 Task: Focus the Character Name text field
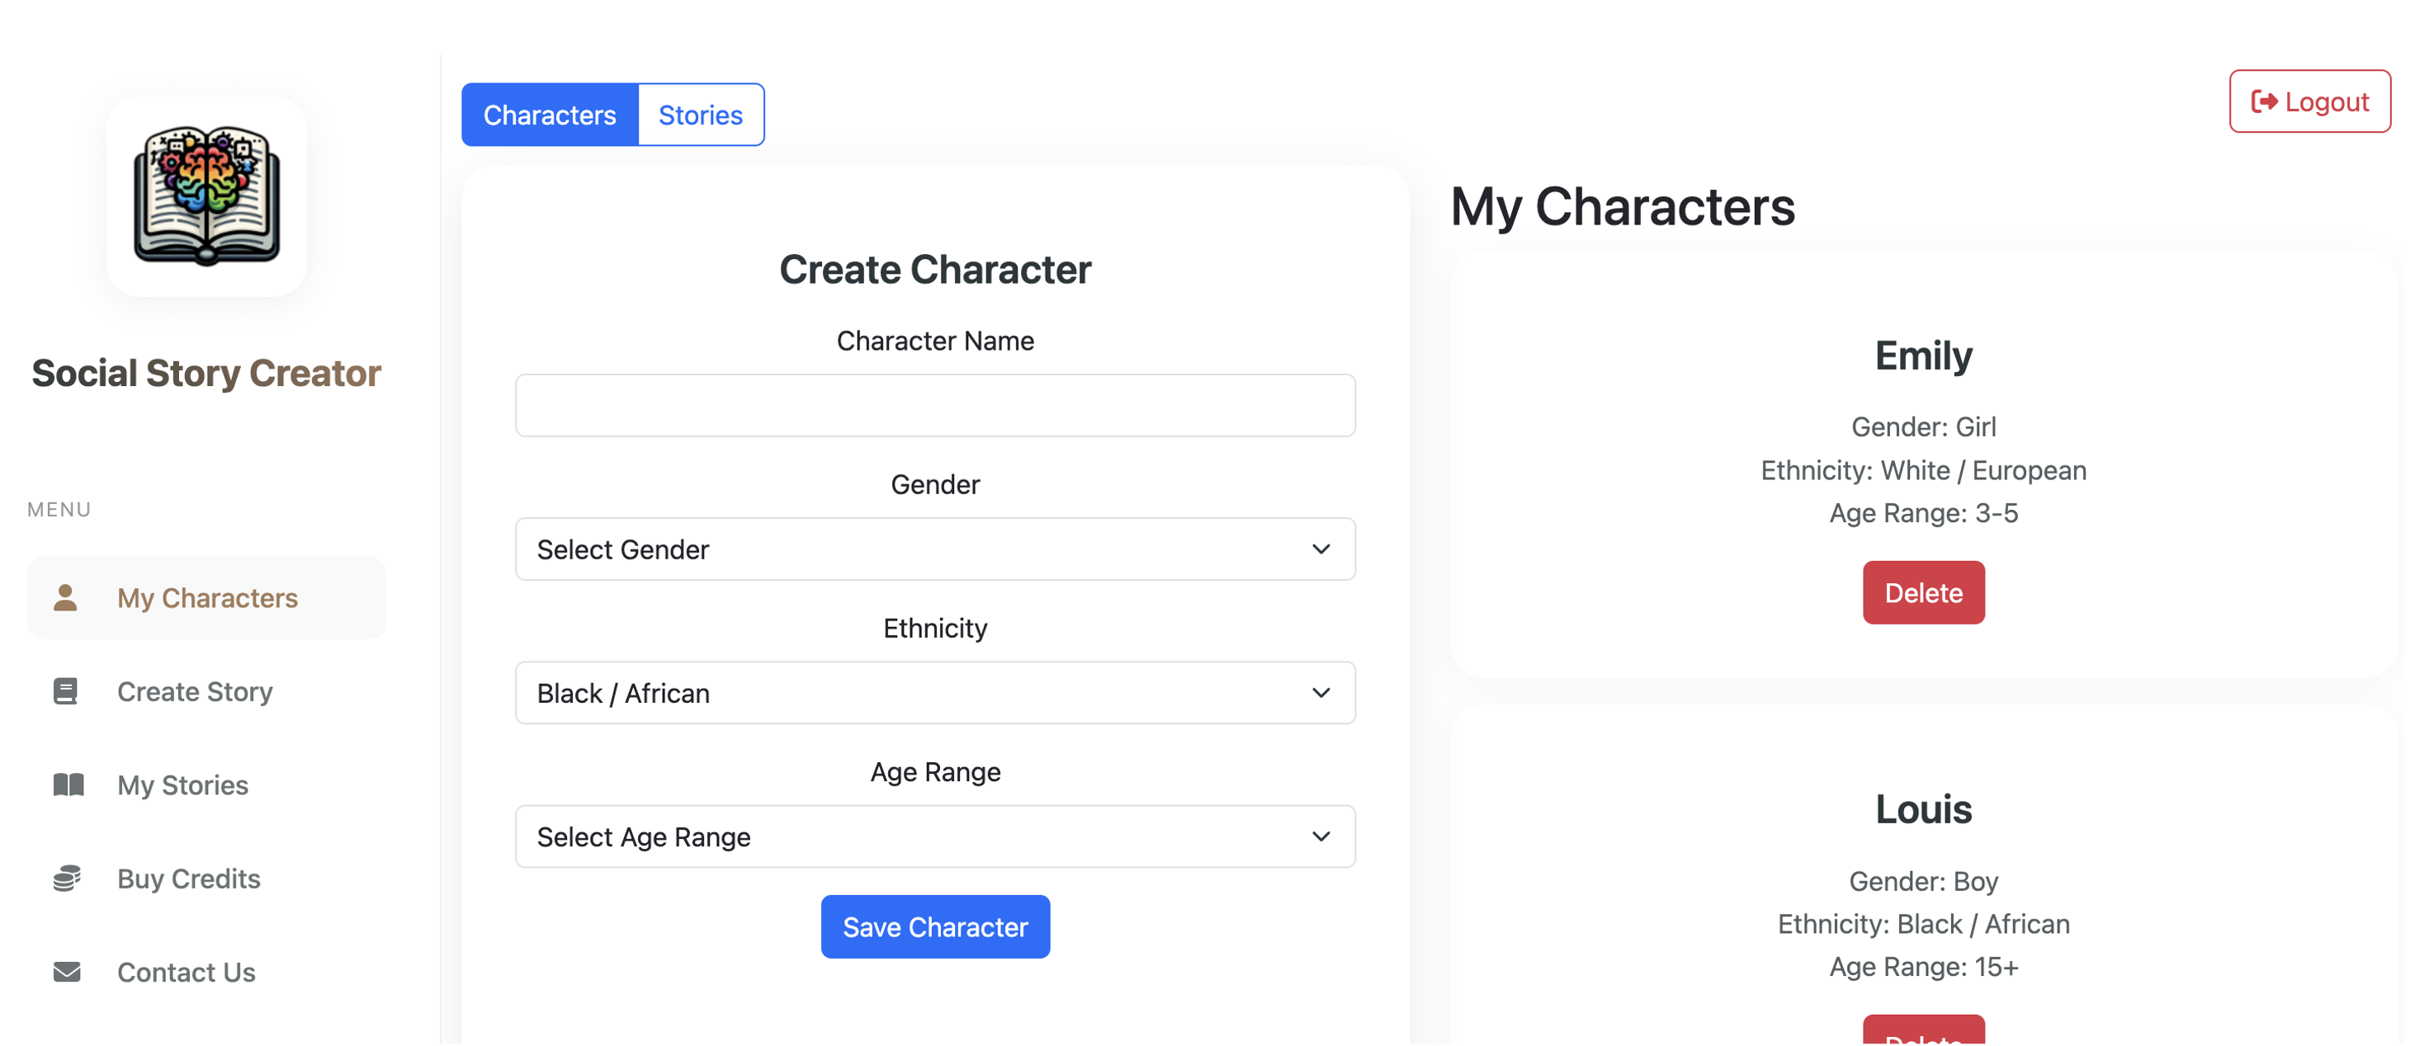(934, 406)
